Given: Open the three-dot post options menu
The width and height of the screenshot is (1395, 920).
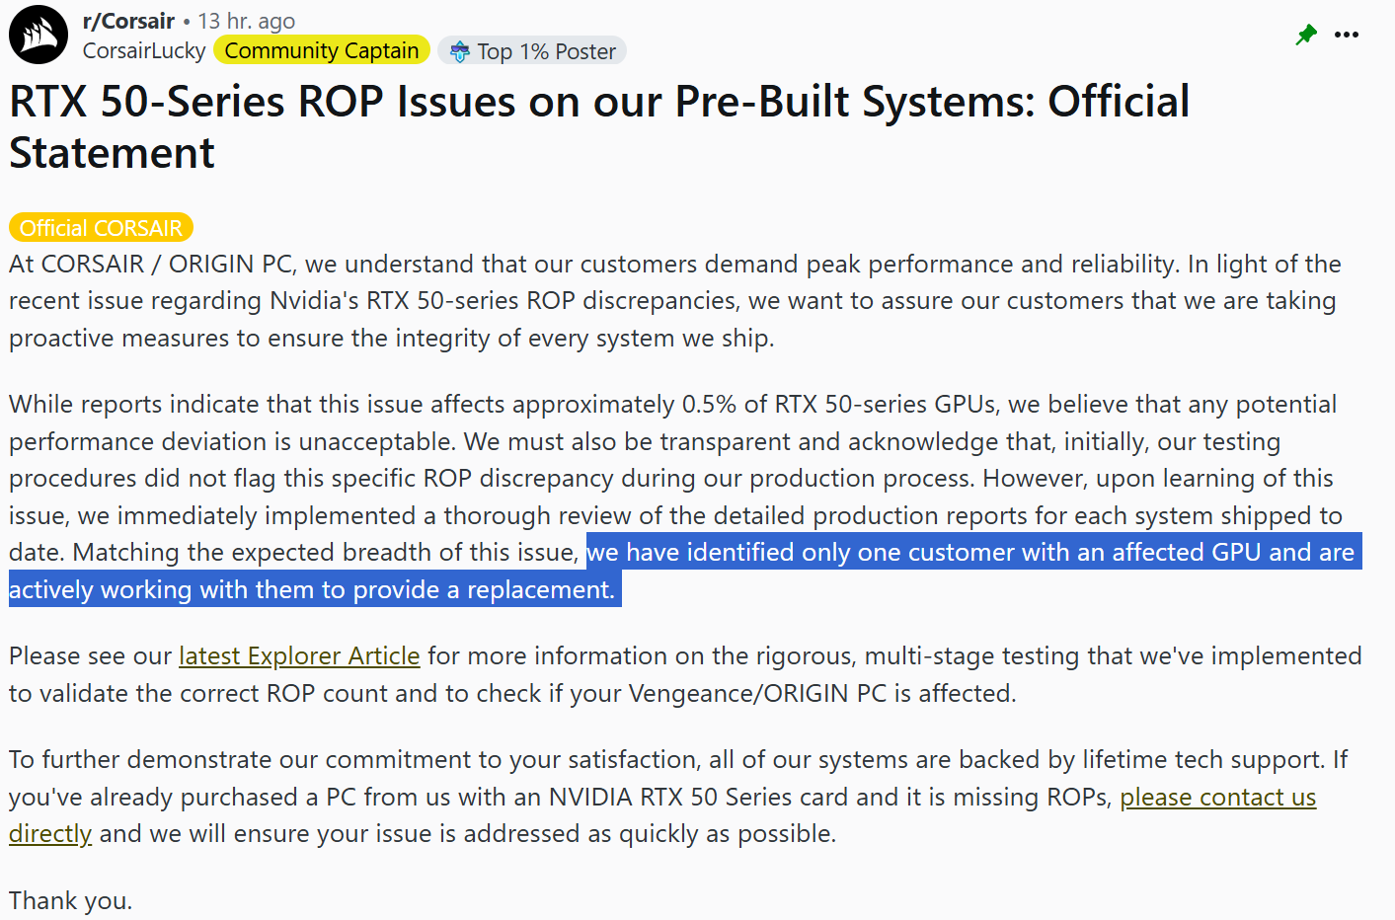Looking at the screenshot, I should click(1347, 36).
